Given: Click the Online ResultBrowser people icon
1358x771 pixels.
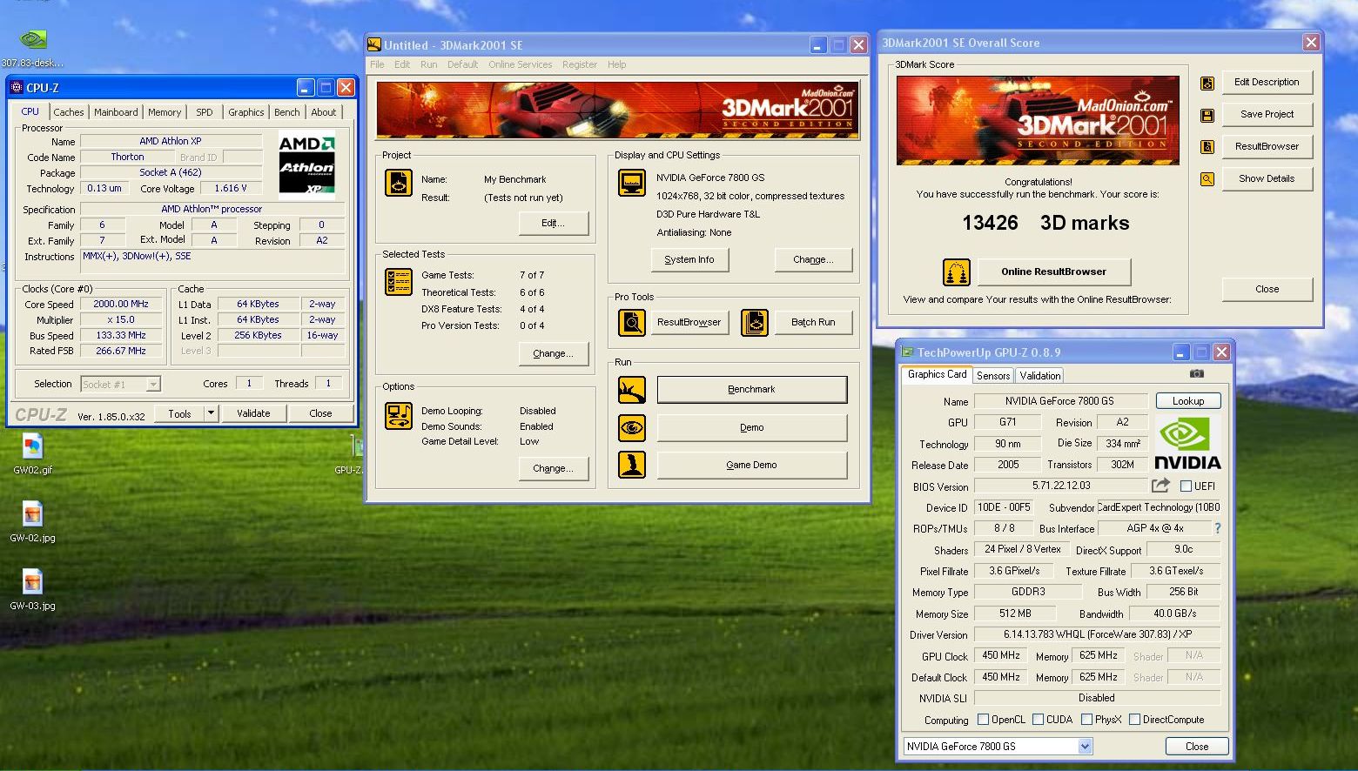Looking at the screenshot, I should tap(957, 272).
